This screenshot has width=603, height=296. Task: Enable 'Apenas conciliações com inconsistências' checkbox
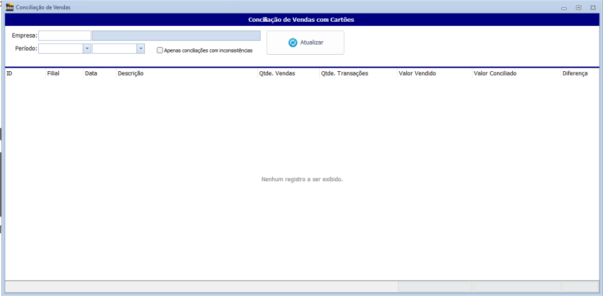coord(160,51)
